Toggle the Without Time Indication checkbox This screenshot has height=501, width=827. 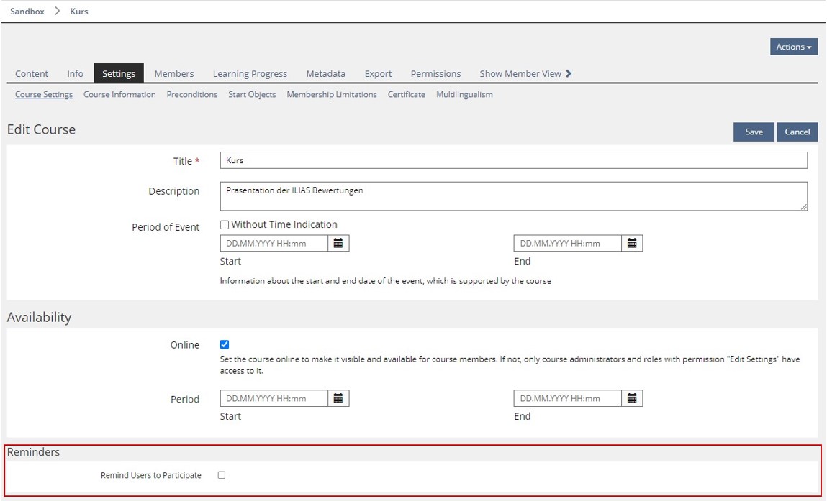click(x=225, y=225)
